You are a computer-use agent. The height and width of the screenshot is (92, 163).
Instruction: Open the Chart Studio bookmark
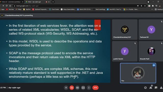pos(54,9)
